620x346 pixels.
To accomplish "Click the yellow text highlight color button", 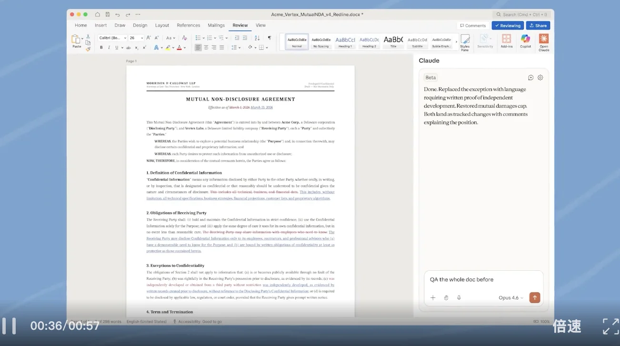I will 168,48.
